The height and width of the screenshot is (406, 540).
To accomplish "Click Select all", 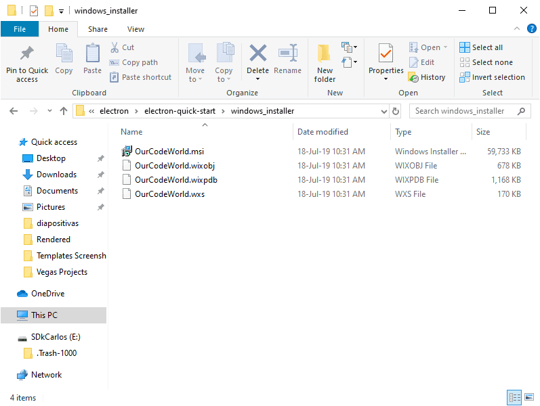I will [x=481, y=47].
